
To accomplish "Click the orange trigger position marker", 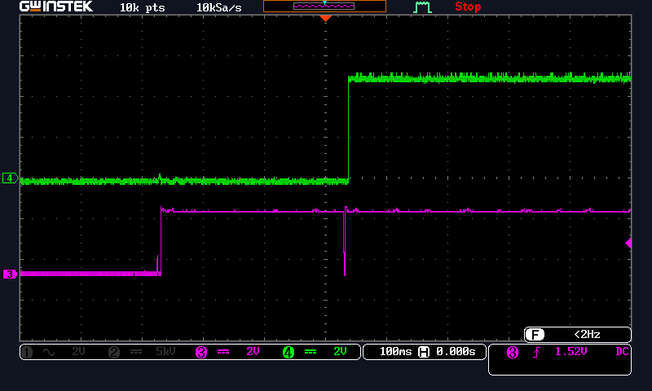I will [x=325, y=18].
